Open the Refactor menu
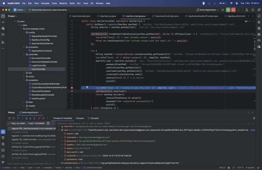 [63, 3]
